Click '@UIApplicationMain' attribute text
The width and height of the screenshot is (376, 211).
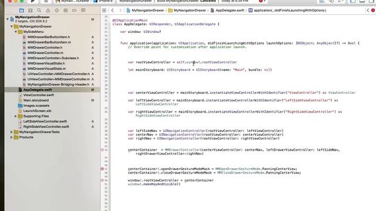[130, 21]
